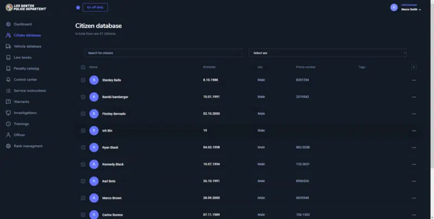Viewport: 434px width, 219px height.
Task: Sort by the Birthdate column header
Action: click(x=209, y=67)
